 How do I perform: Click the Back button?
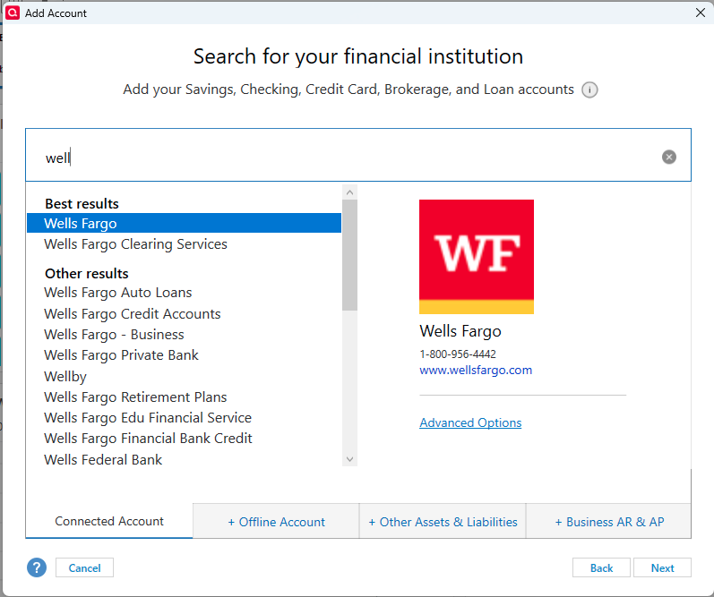point(601,567)
